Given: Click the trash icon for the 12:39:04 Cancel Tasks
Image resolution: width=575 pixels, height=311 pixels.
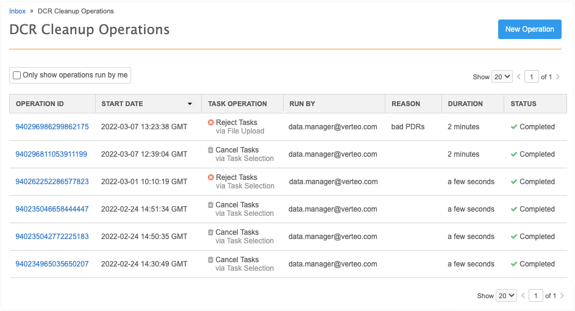Looking at the screenshot, I should pos(211,150).
